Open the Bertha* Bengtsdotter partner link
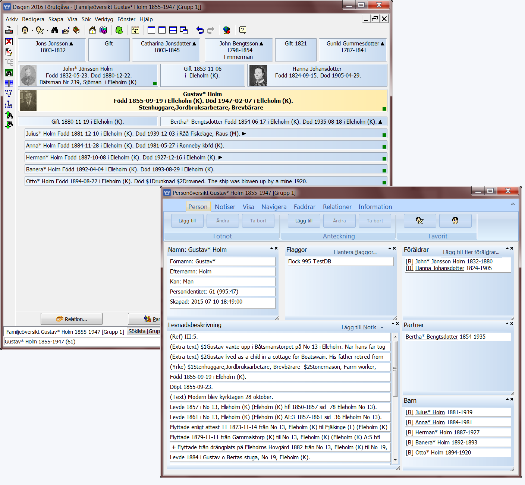Image resolution: width=525 pixels, height=485 pixels. (431, 337)
